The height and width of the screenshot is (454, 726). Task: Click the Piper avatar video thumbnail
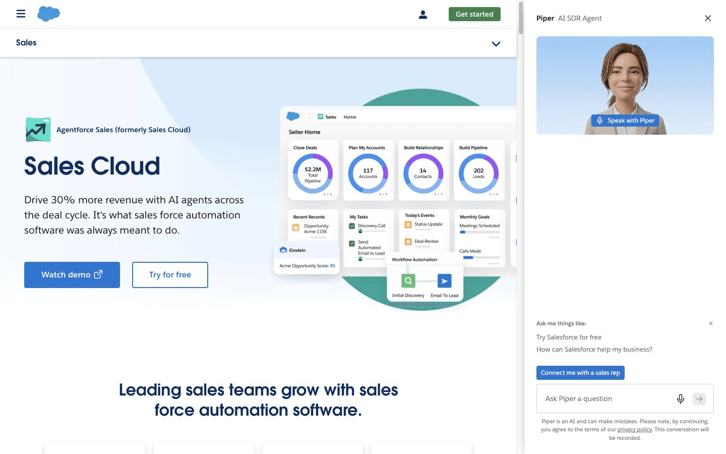(x=625, y=85)
